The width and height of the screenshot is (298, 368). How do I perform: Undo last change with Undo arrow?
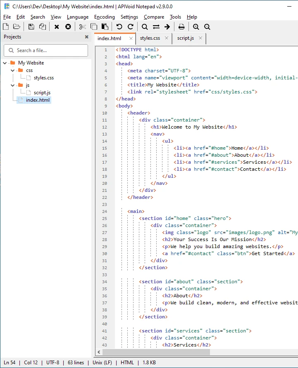[x=119, y=27]
